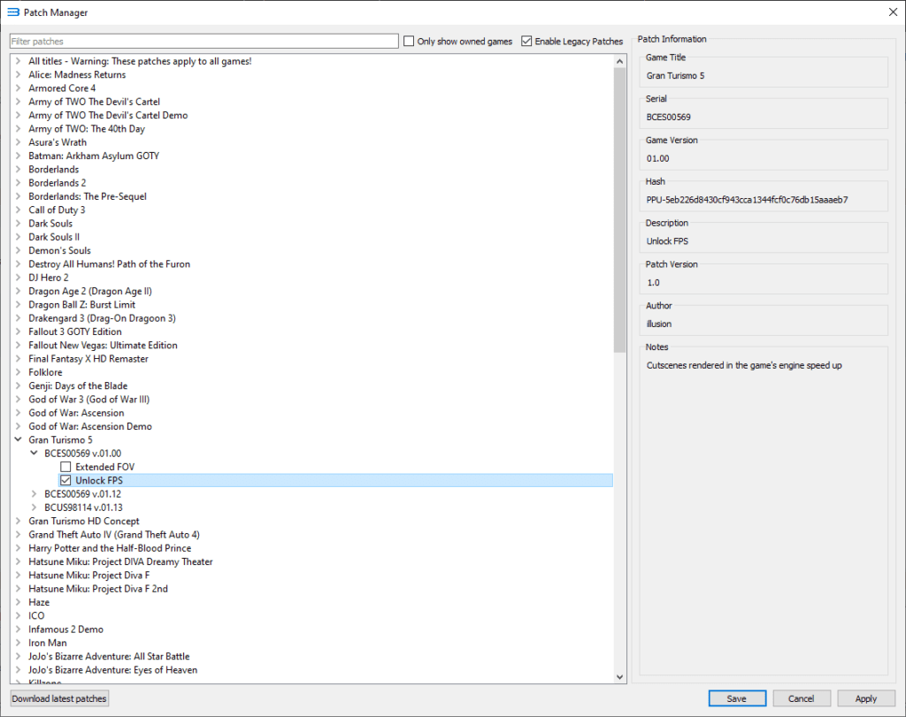Close the Patch Manager window
The image size is (906, 717).
(x=891, y=12)
